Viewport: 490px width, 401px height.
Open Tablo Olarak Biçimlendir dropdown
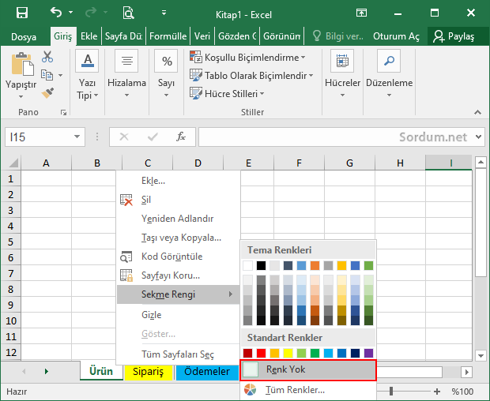[251, 76]
